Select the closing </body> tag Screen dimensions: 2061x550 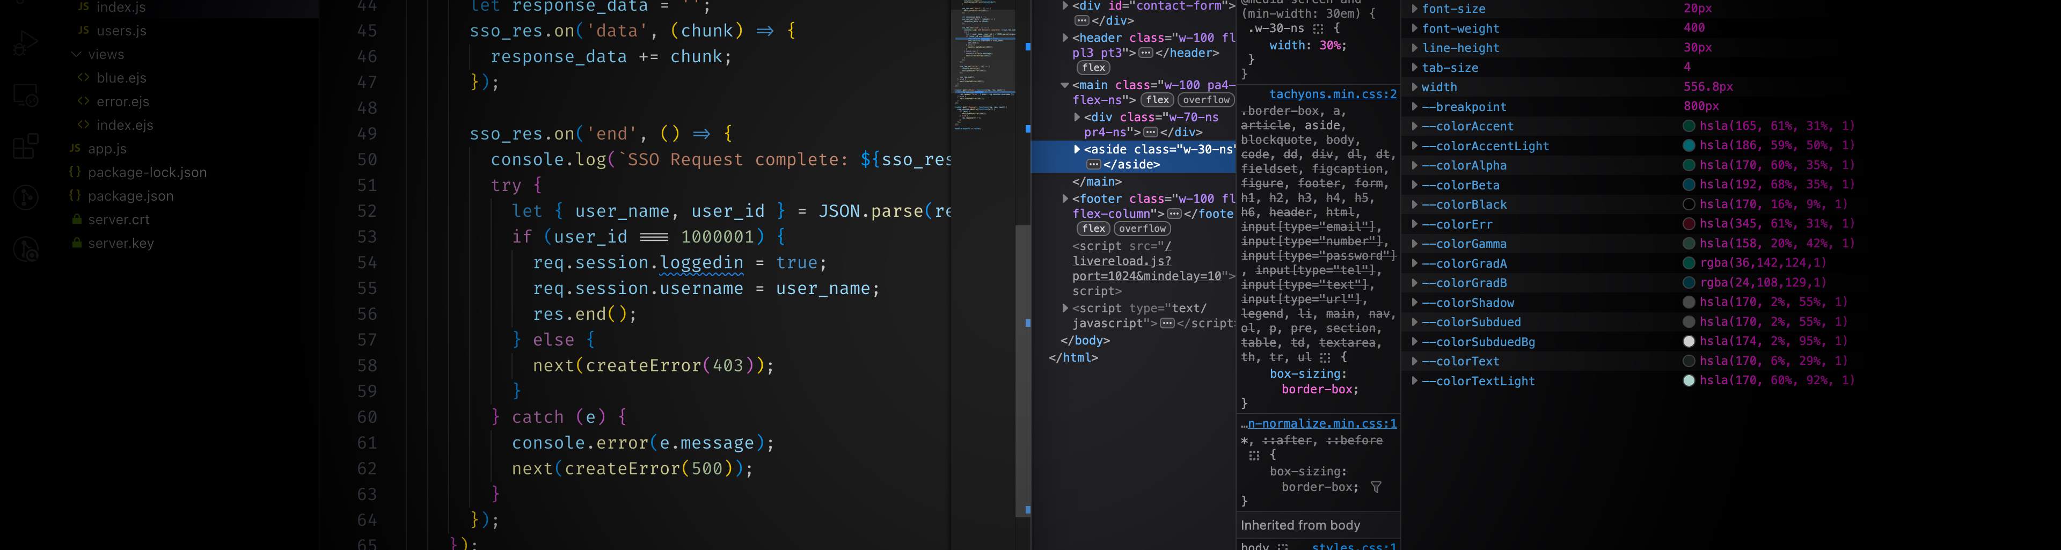1085,341
